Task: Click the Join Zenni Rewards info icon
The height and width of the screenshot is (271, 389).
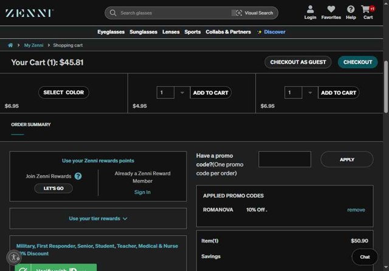Action: pyautogui.click(x=78, y=176)
